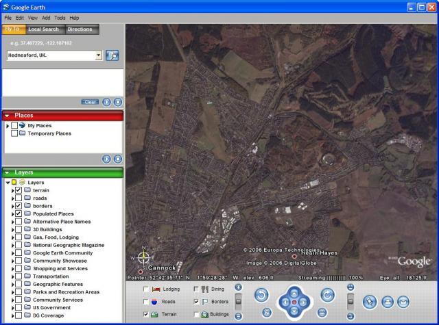Screen dimensions: 439x325
Task: Uncheck the borders layer checkbox
Action: (19, 206)
